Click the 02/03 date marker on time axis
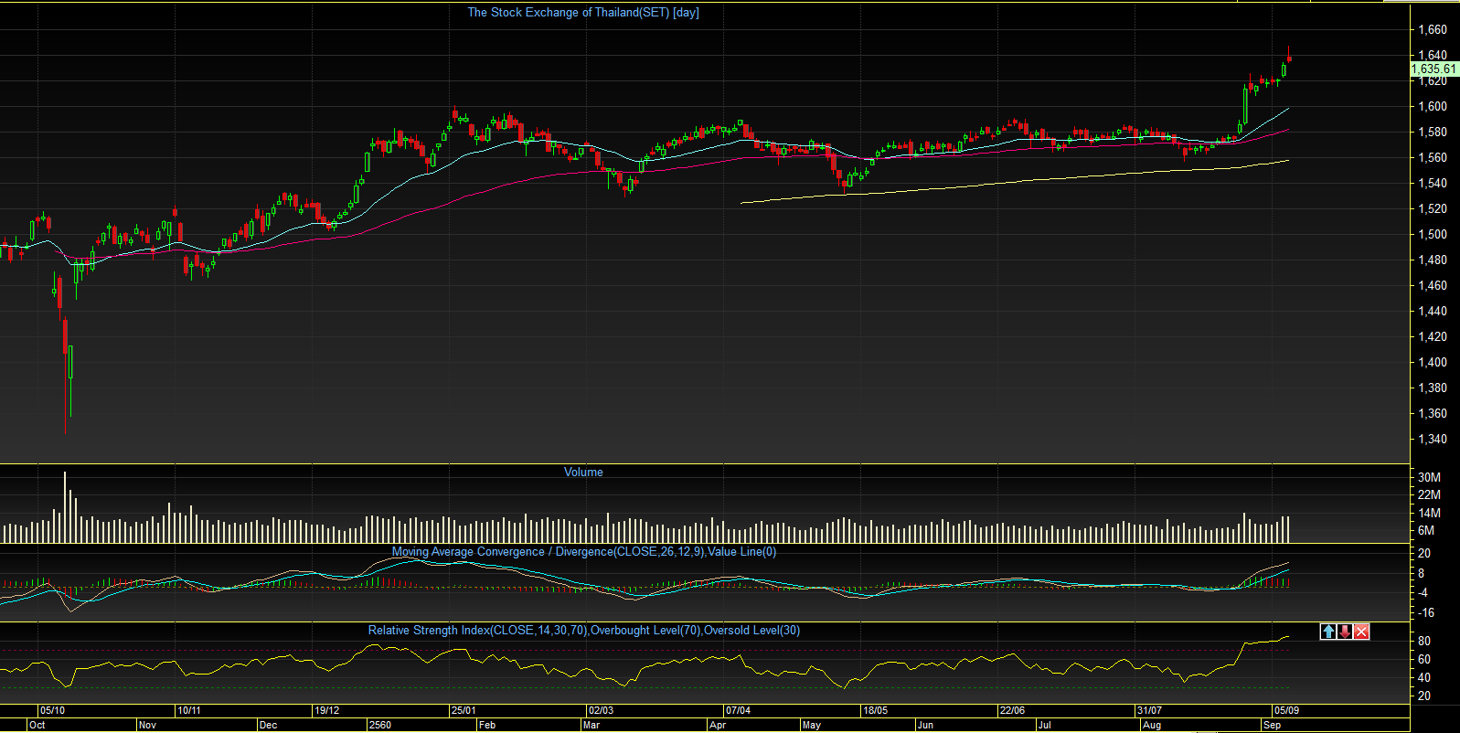Viewport: 1460px width, 733px height. [x=601, y=710]
